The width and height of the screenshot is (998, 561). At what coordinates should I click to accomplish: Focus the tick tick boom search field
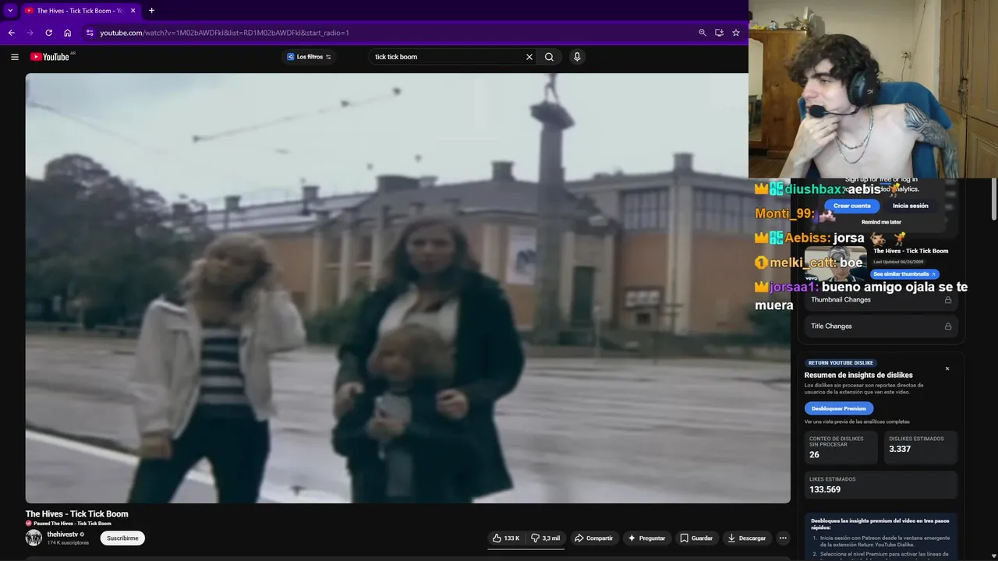[x=446, y=57]
